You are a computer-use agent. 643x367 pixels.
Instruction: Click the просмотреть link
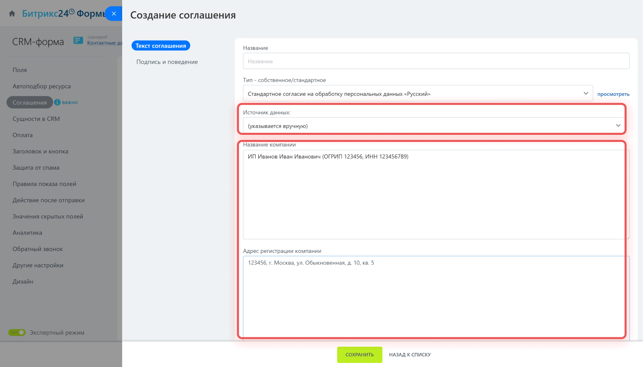613,94
